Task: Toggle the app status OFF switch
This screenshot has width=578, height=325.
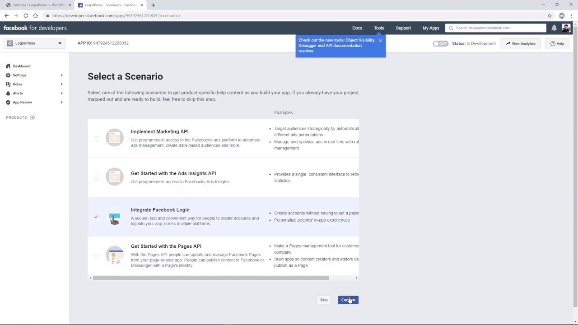Action: (440, 44)
